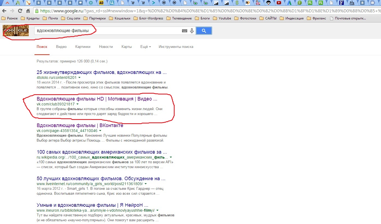Image resolution: width=381 pixels, height=224 pixels.
Task: Select the Новости search tab
Action: pos(106,47)
